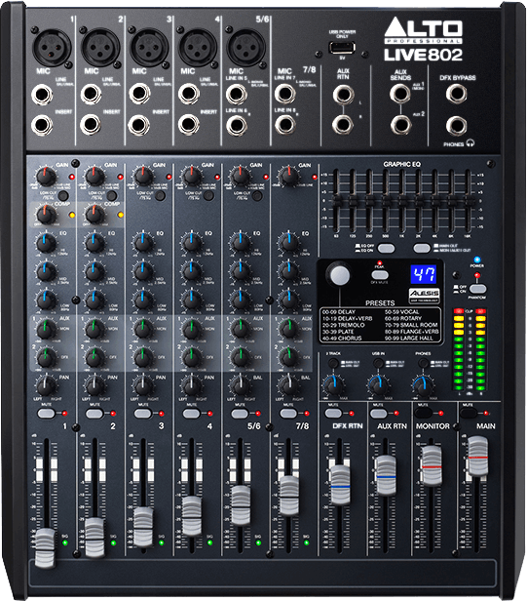The width and height of the screenshot is (527, 601).
Task: Click the headphones icon beside PHONES label
Action: click(x=471, y=143)
